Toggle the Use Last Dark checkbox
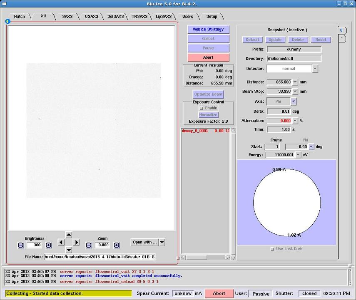356x300 pixels. (273, 249)
